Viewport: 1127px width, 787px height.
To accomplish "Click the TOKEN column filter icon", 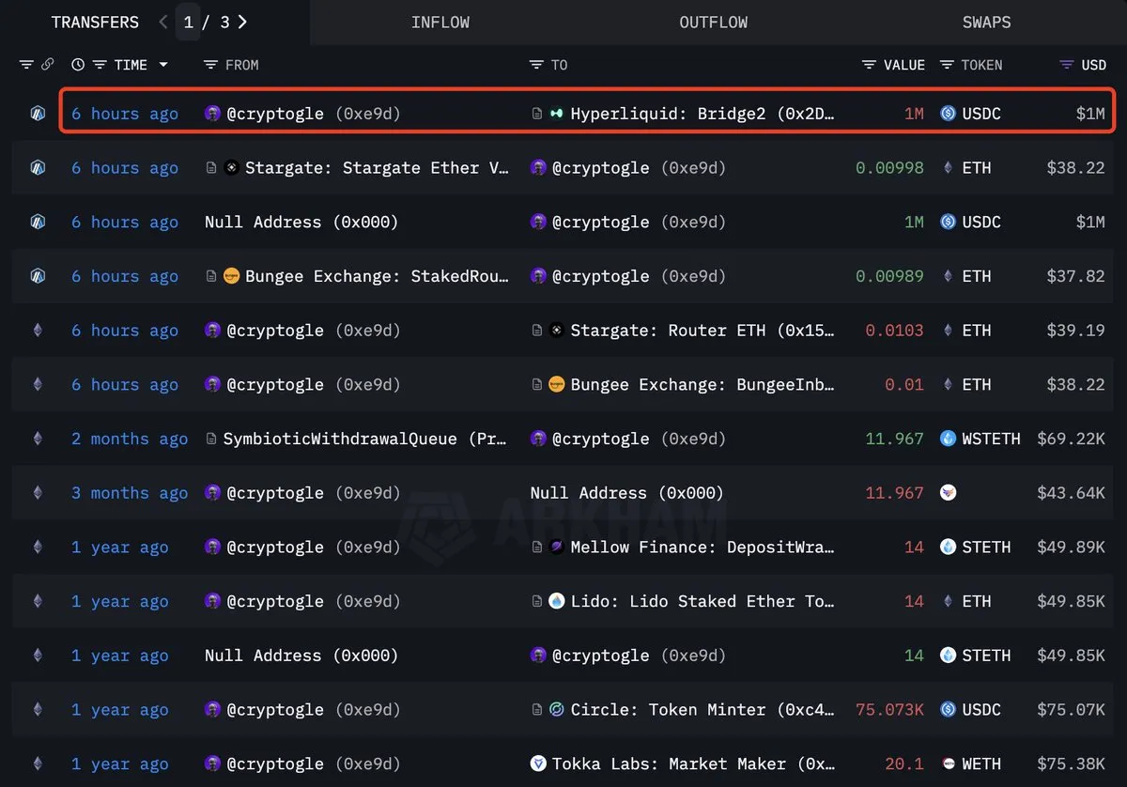I will [947, 65].
